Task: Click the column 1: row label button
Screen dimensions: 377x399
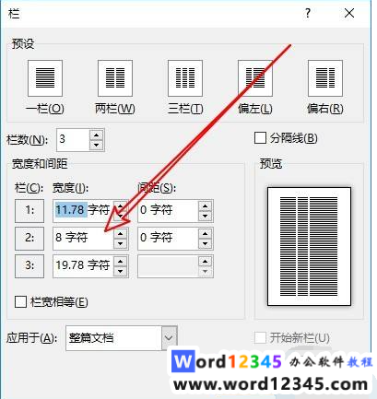Action: tap(29, 211)
